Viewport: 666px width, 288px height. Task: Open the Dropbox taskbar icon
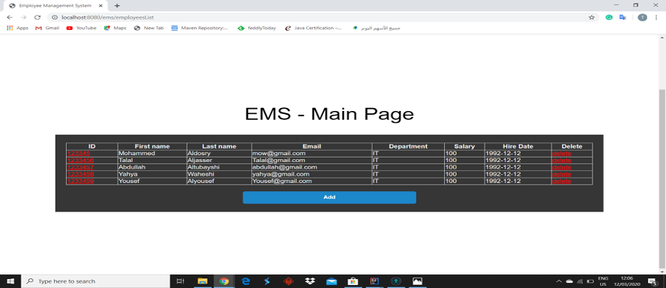coord(310,281)
